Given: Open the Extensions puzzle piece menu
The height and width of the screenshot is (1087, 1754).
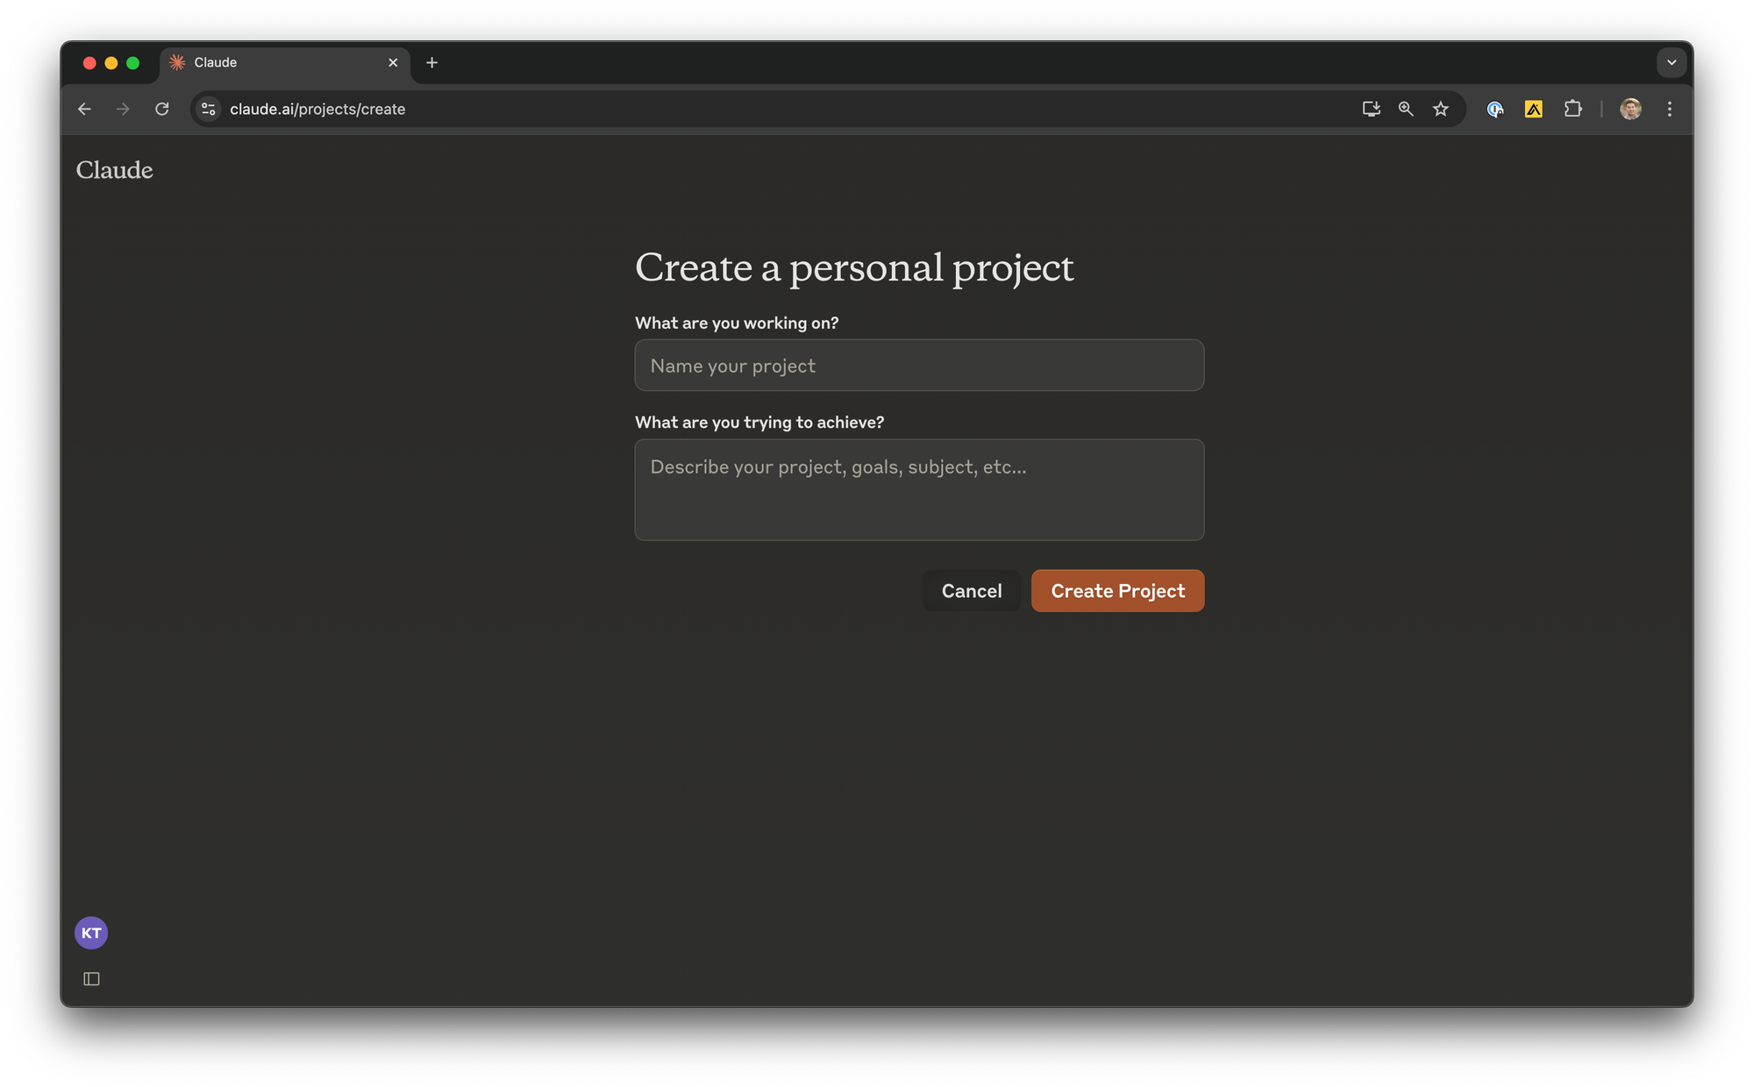Looking at the screenshot, I should click(1572, 109).
